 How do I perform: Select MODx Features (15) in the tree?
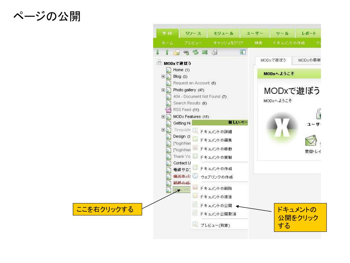pyautogui.click(x=191, y=117)
